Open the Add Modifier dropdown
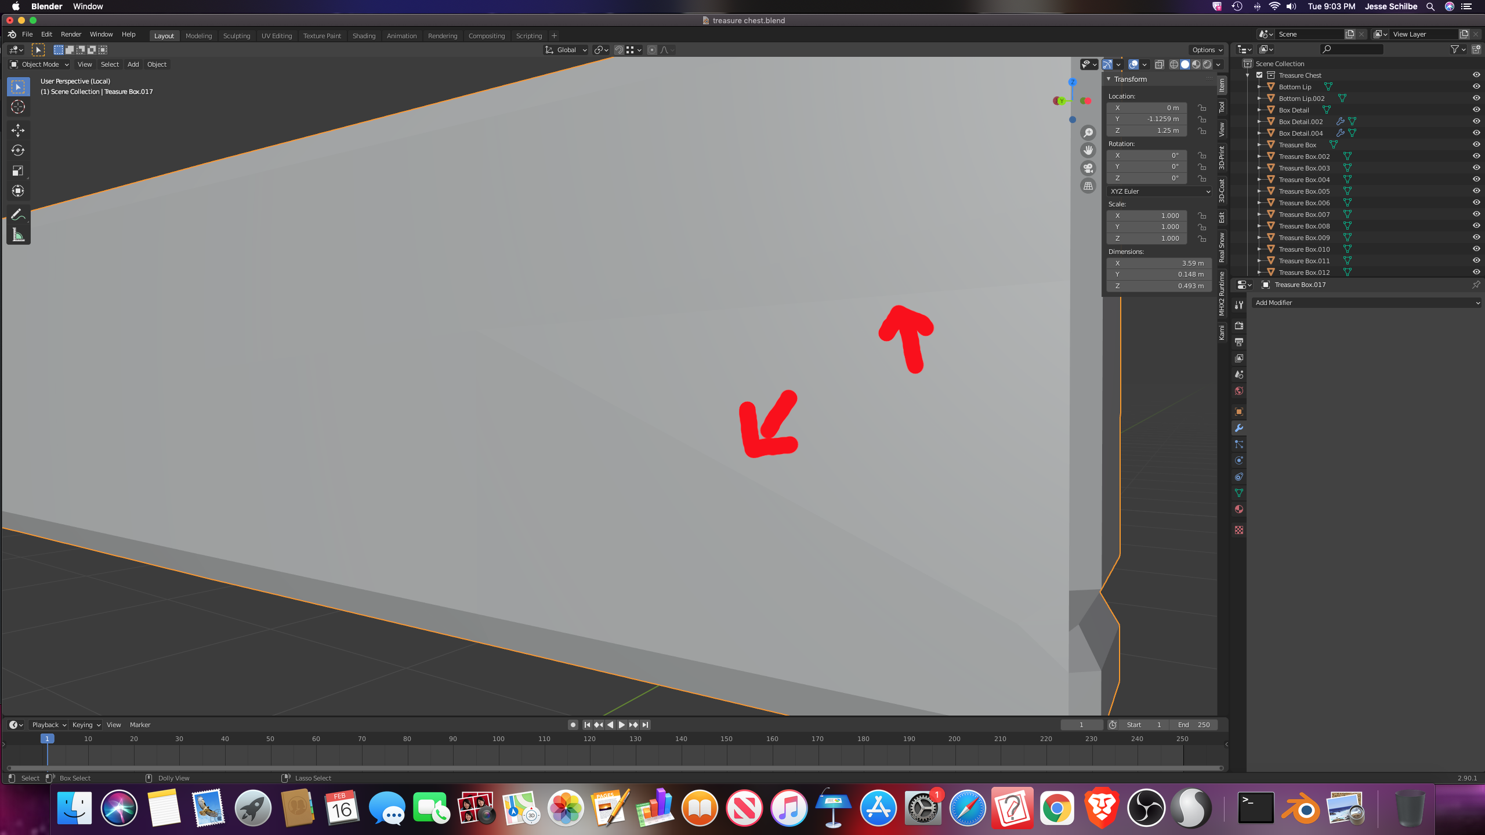Image resolution: width=1485 pixels, height=835 pixels. [1366, 303]
